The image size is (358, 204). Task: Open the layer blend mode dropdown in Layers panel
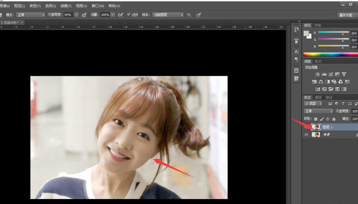tap(318, 111)
